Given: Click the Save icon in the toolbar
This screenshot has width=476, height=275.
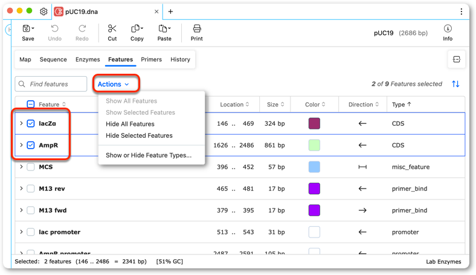Looking at the screenshot, I should click(x=27, y=28).
